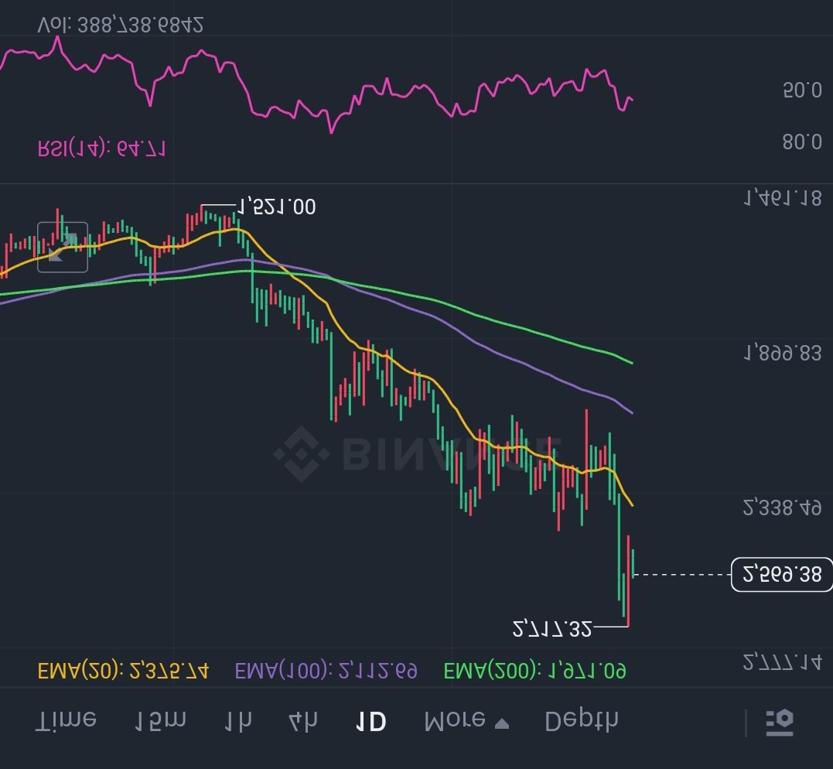Select the 15m interval tab
The image size is (833, 769).
click(x=159, y=720)
